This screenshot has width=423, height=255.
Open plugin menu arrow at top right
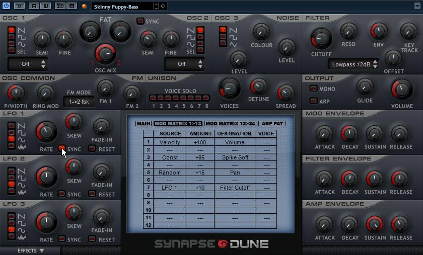coord(417,6)
